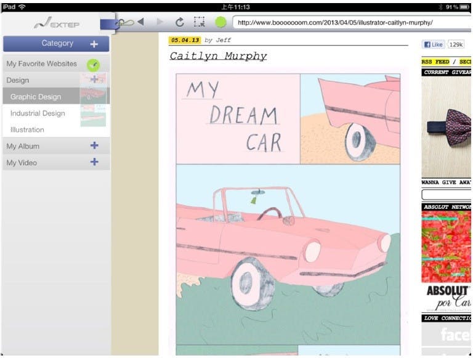
Task: Open My Favorite Websites category
Action: point(56,63)
